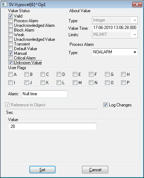
Task: Check user flag I
Action: [x=10, y=82]
